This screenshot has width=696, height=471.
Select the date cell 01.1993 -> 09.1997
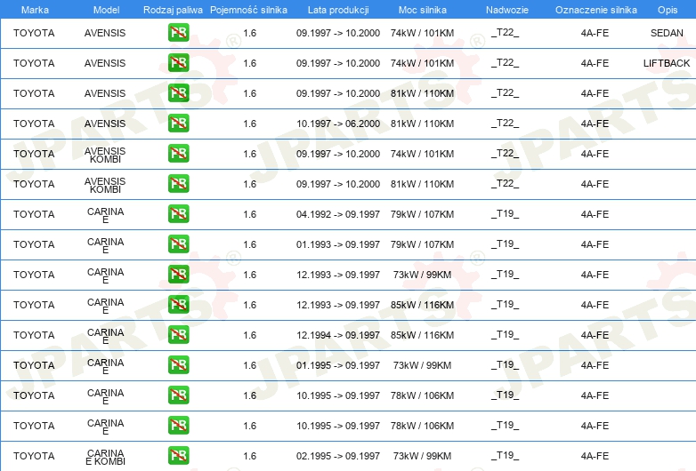click(338, 244)
